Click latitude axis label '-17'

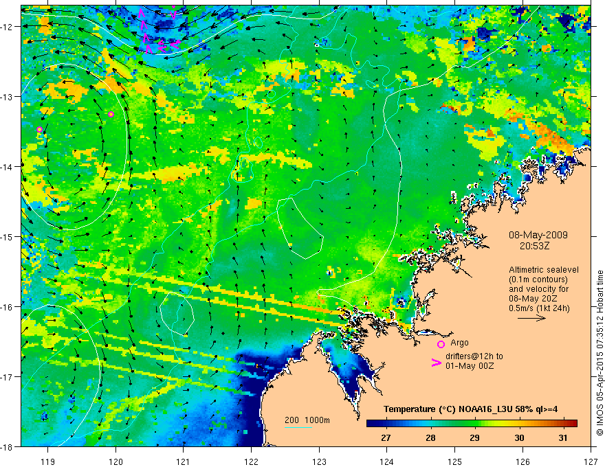[x=7, y=377]
